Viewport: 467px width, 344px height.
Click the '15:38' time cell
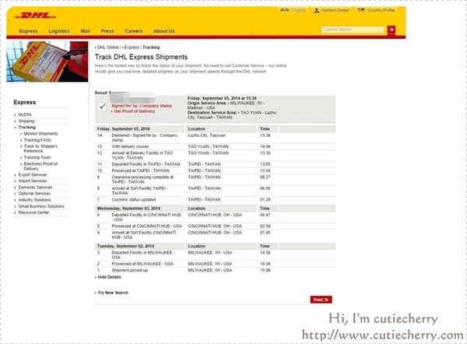265,135
